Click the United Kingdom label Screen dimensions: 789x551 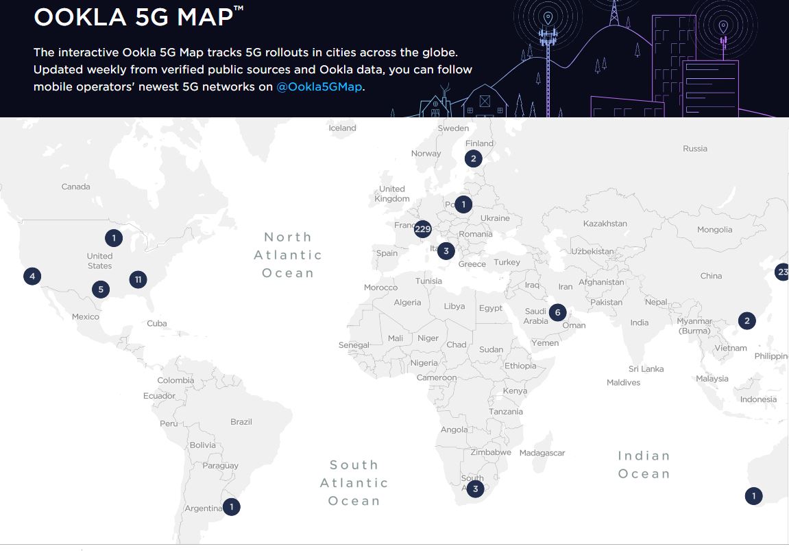tap(392, 194)
